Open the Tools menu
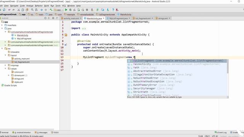Viewport: 244px width, 137px height. point(58,6)
